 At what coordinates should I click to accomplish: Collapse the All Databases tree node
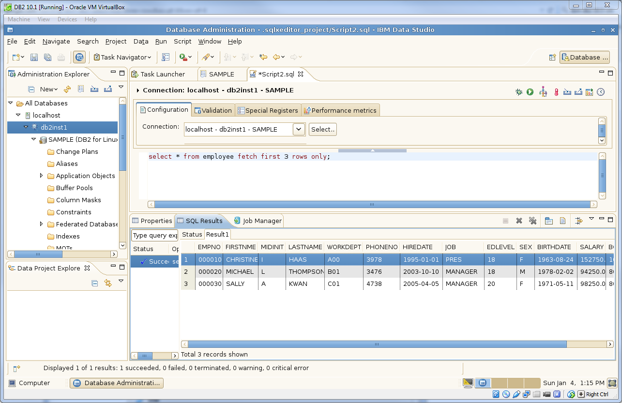pyautogui.click(x=11, y=103)
